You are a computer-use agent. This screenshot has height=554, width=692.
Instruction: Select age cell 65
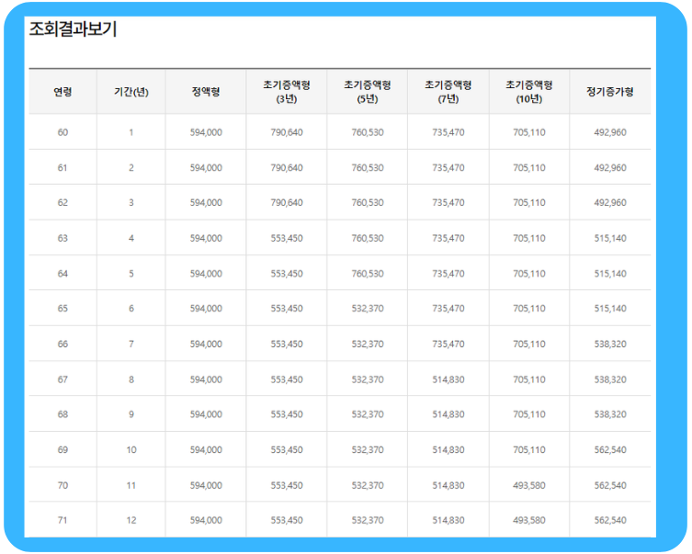pos(62,309)
